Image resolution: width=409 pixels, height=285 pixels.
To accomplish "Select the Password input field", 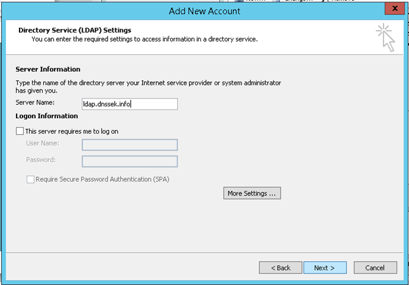I will click(130, 161).
